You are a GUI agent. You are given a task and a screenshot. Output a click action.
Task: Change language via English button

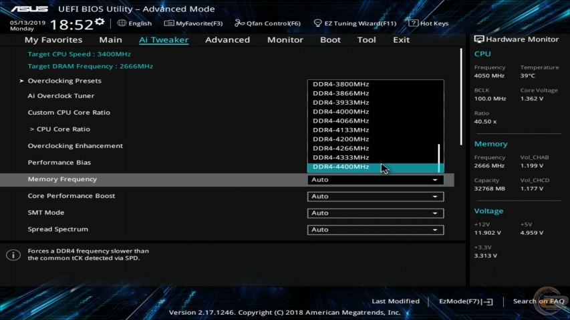(x=140, y=23)
